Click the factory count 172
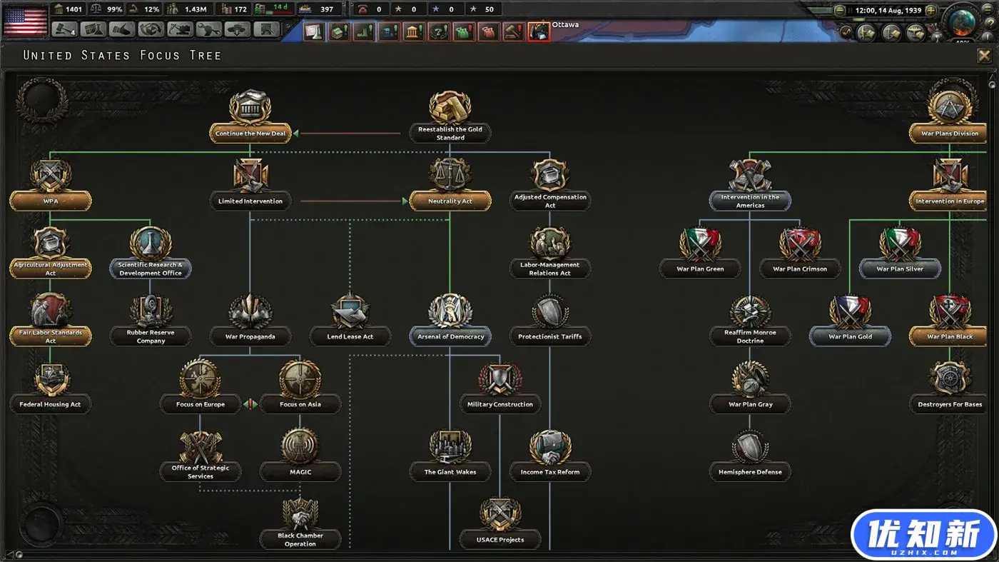Image resolution: width=999 pixels, height=562 pixels. click(240, 9)
